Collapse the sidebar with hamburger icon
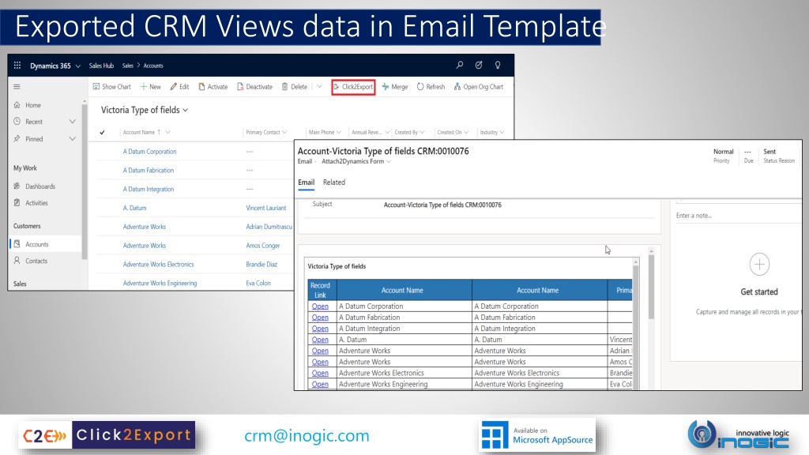 pos(17,87)
